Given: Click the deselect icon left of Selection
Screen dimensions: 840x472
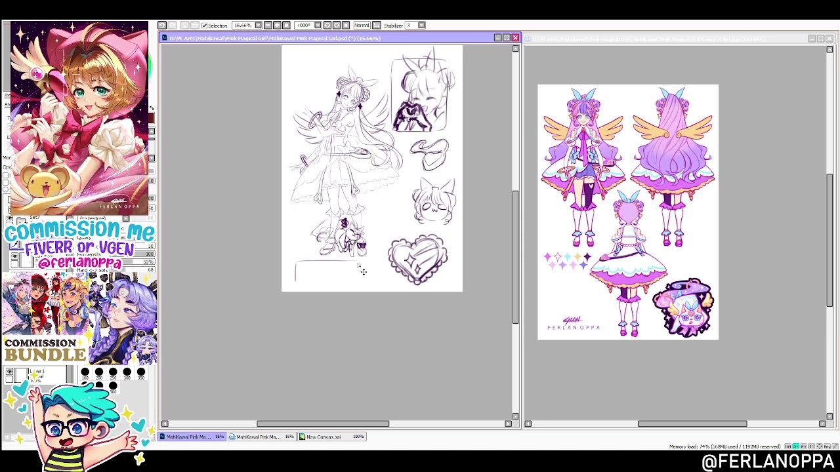Looking at the screenshot, I should point(184,26).
